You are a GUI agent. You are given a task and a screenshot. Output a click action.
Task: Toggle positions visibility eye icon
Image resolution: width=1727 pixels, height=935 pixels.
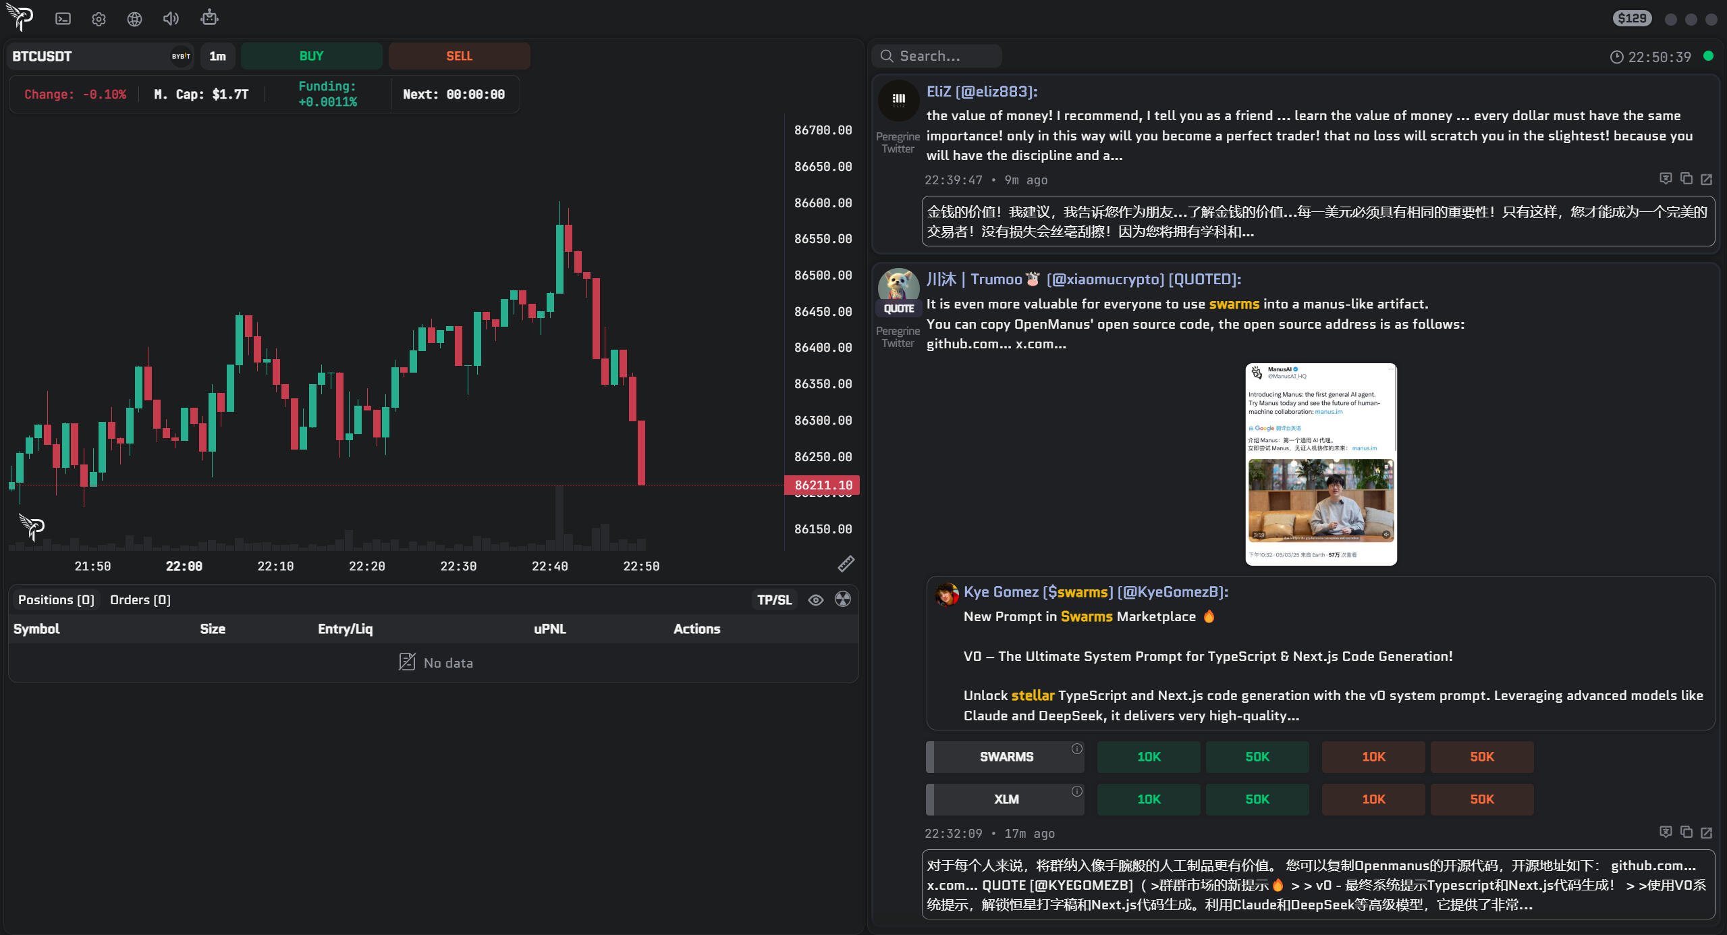coord(815,600)
